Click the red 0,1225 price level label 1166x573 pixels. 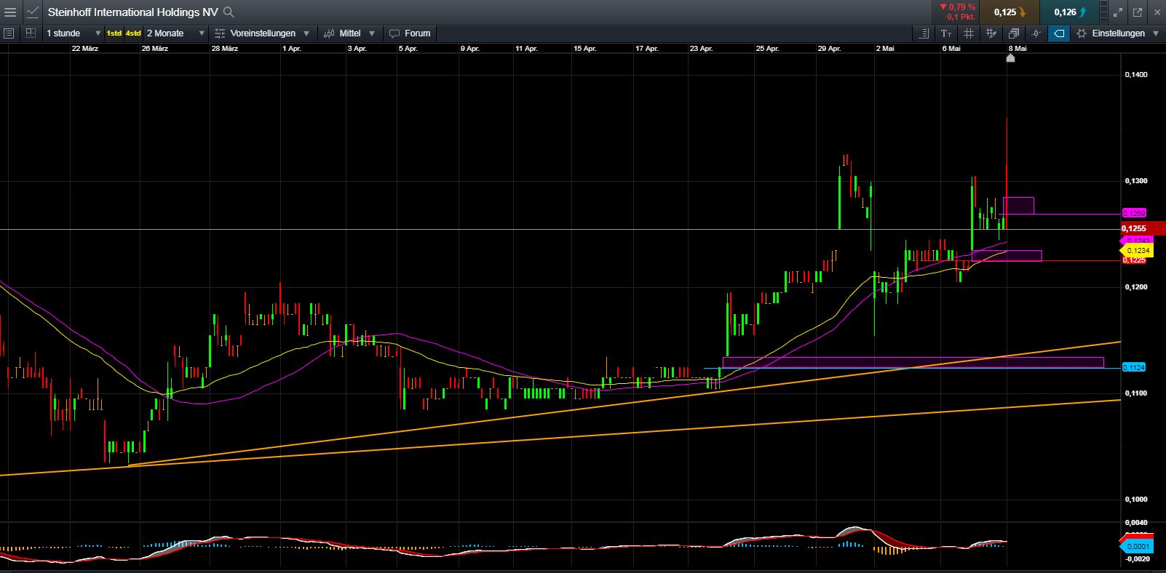coord(1134,260)
